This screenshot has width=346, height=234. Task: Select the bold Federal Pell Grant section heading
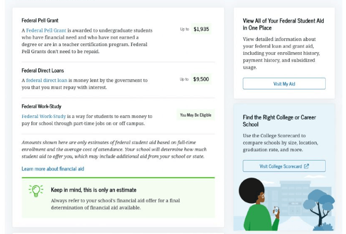[x=40, y=21]
